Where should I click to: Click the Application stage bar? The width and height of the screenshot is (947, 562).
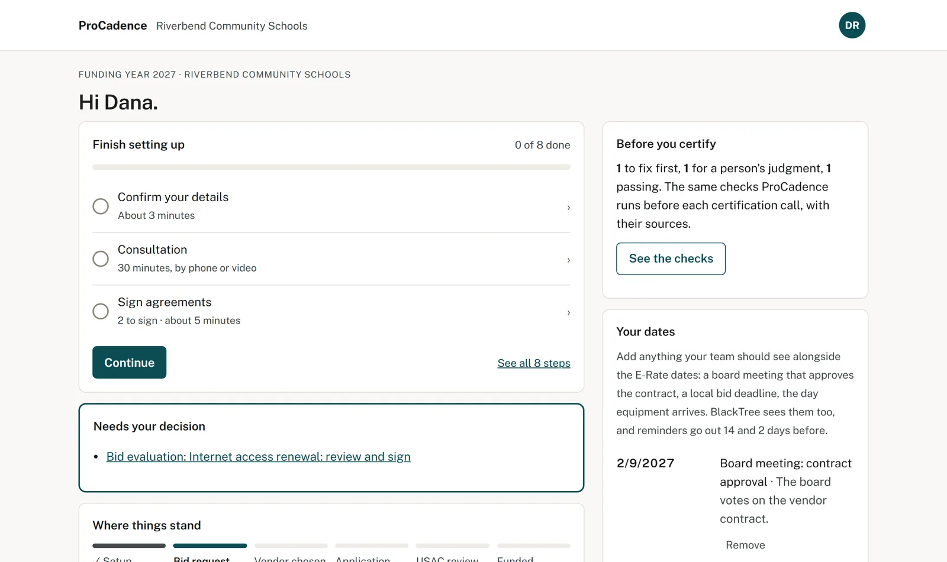[x=372, y=545]
